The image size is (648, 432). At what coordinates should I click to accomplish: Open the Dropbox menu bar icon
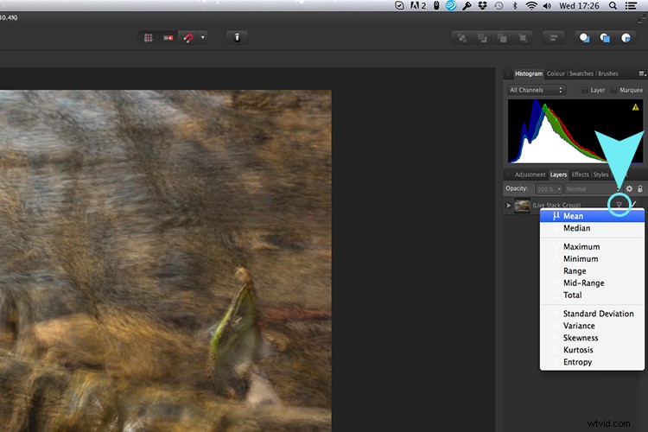[483, 5]
